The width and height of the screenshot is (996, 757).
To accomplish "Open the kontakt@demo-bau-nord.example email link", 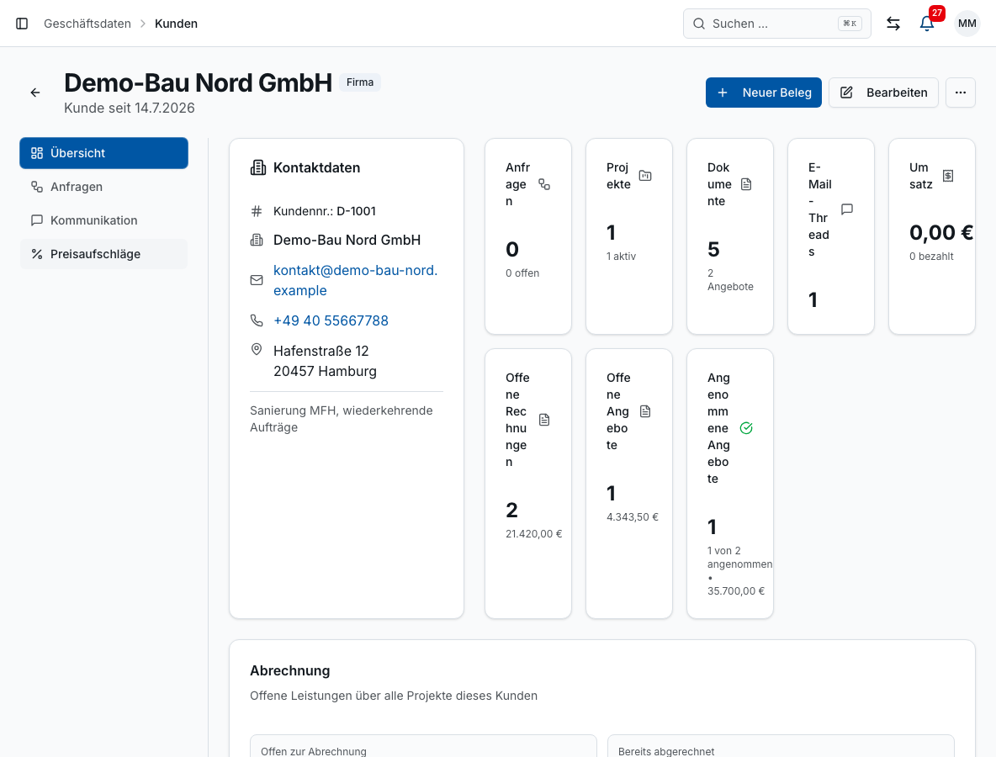I will tap(355, 280).
